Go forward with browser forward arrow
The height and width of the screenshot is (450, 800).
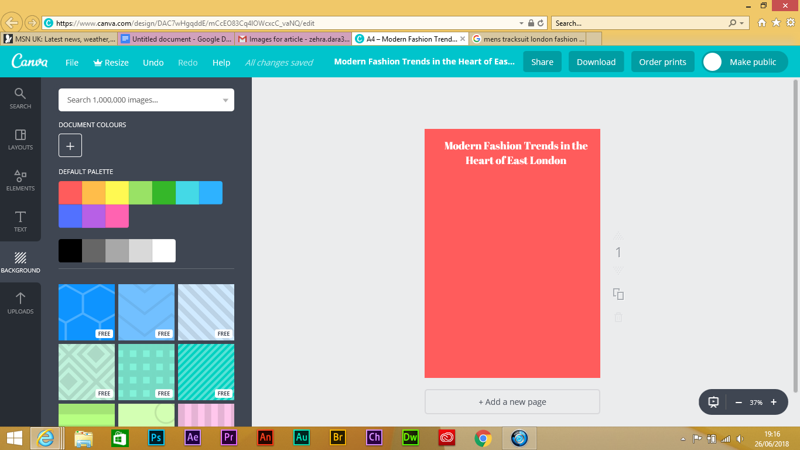[32, 23]
